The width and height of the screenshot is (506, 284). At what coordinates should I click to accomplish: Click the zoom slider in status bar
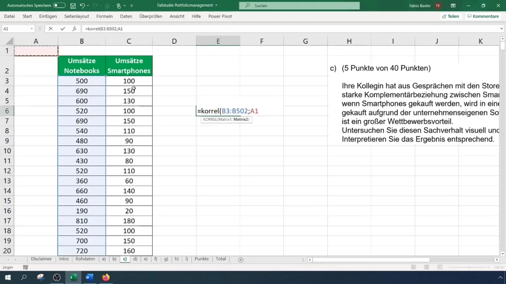[469, 267]
